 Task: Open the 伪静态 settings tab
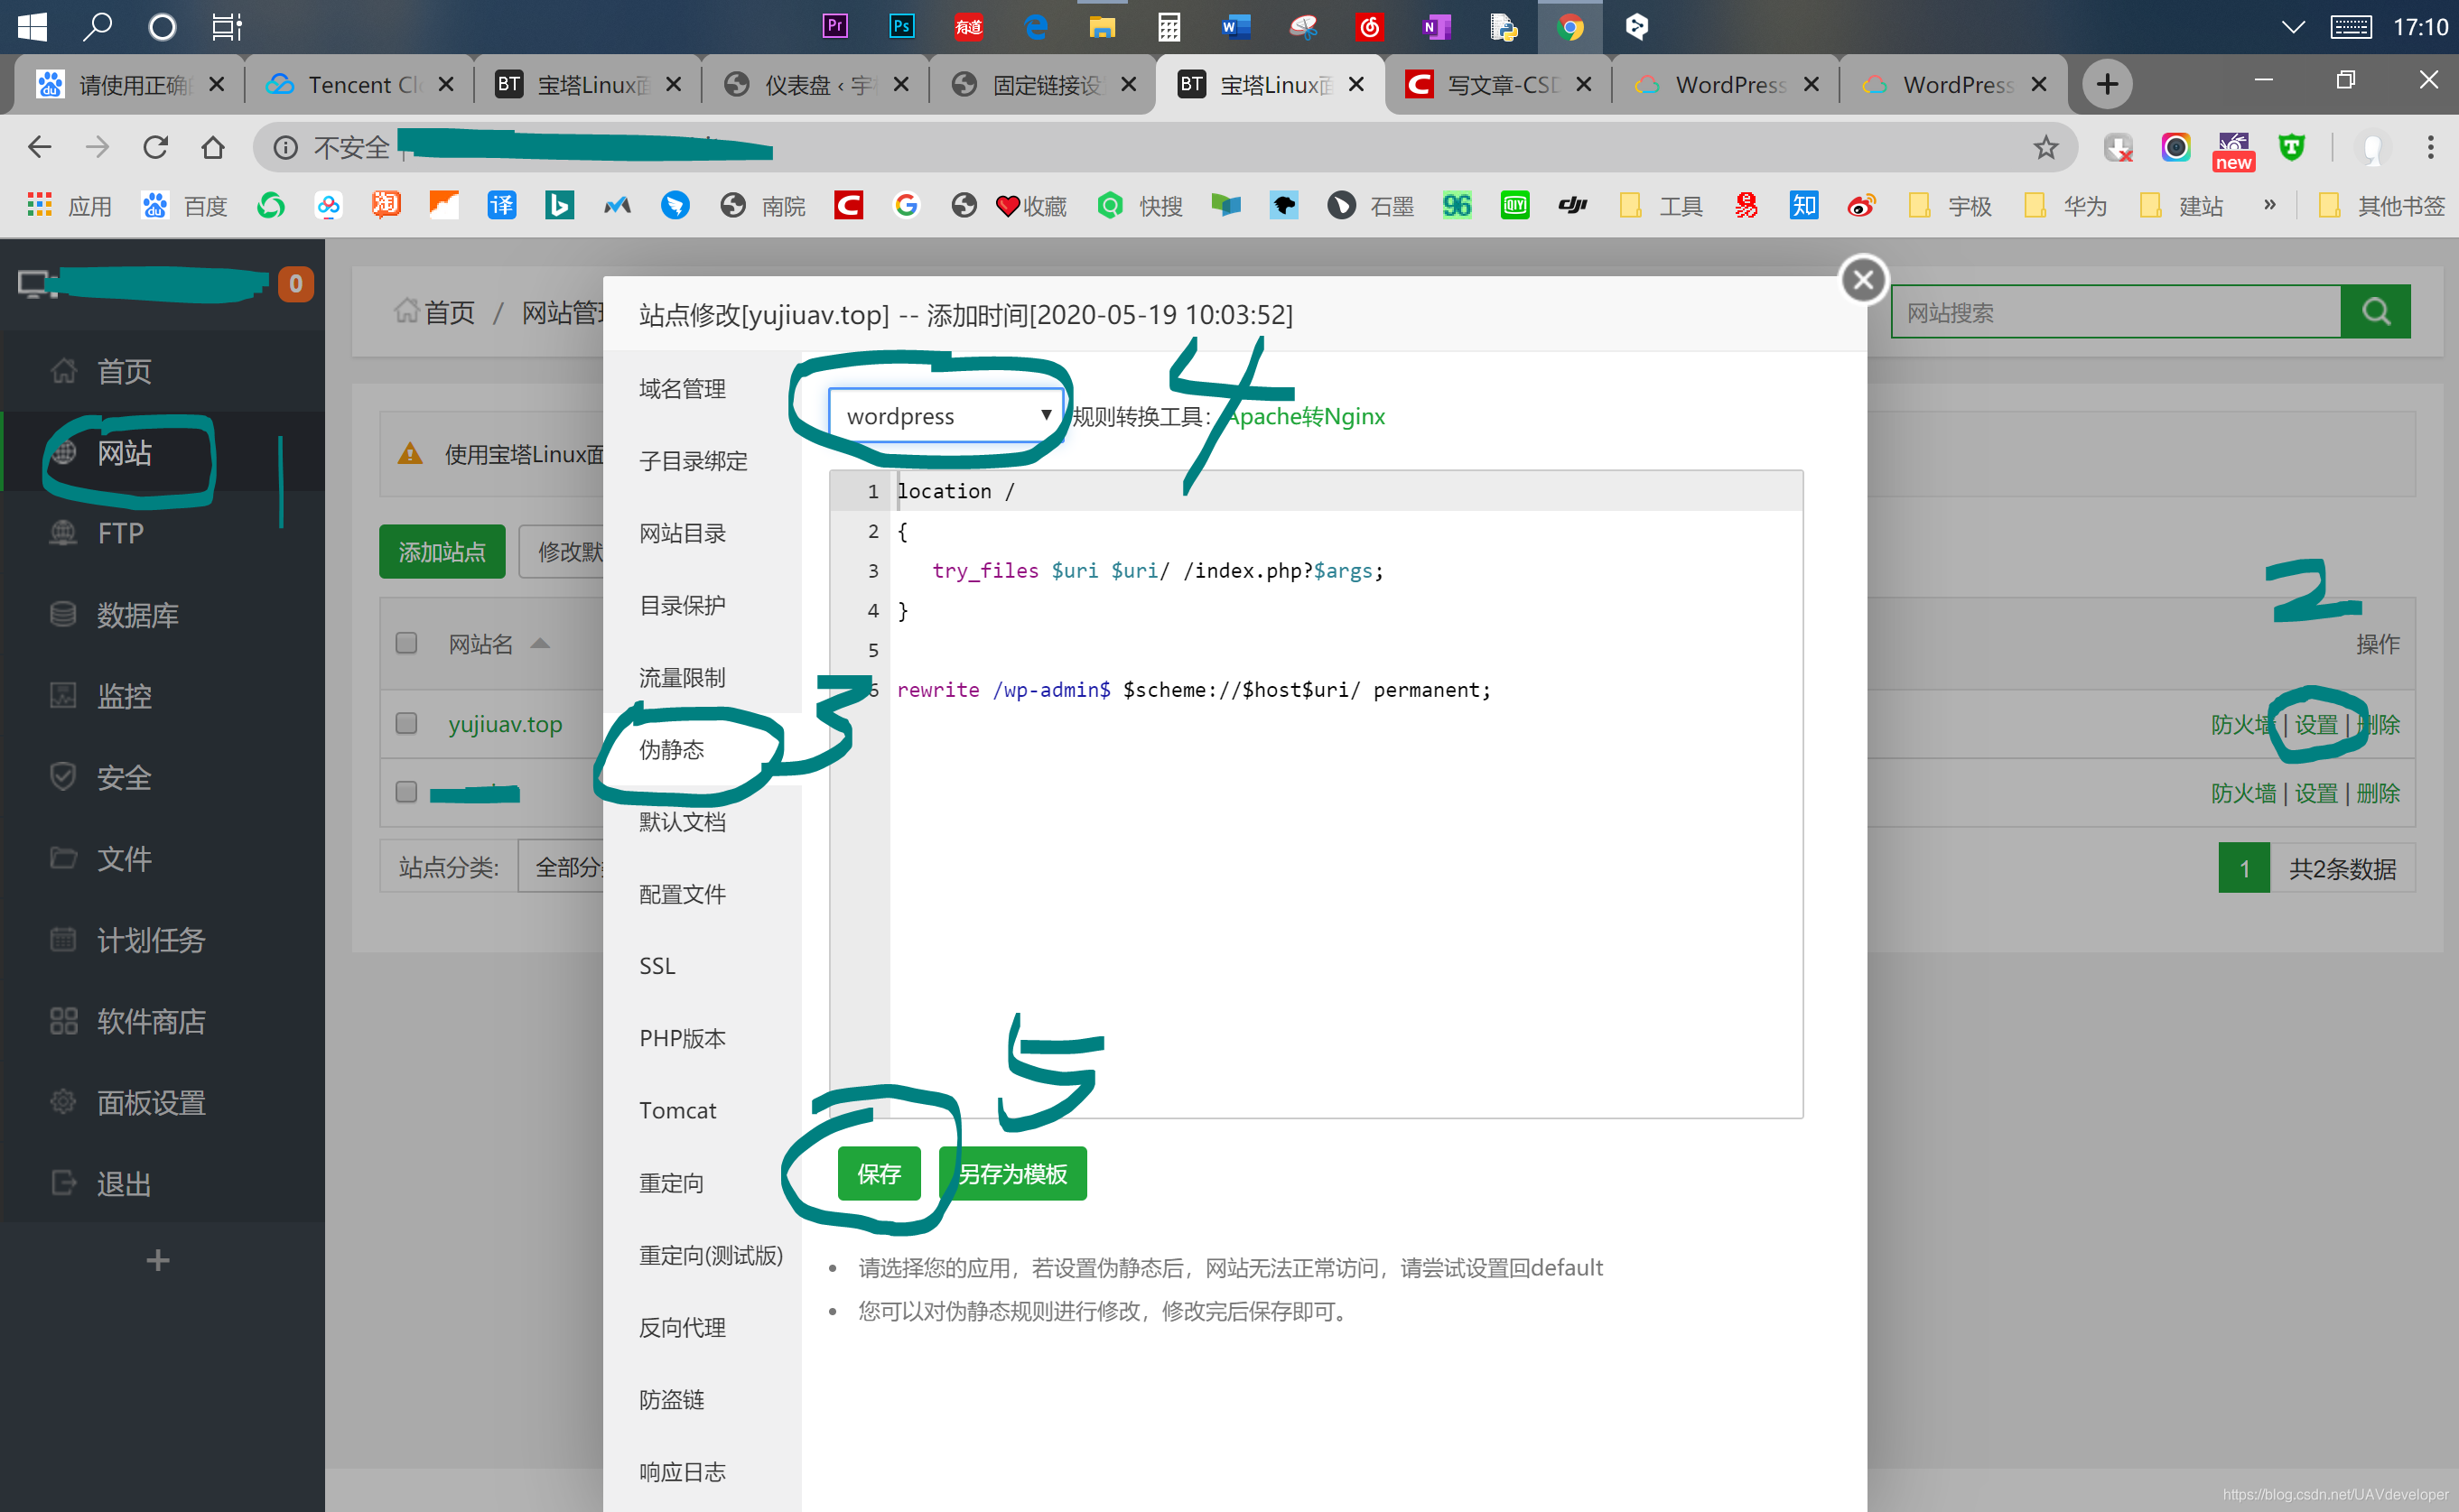(x=671, y=750)
